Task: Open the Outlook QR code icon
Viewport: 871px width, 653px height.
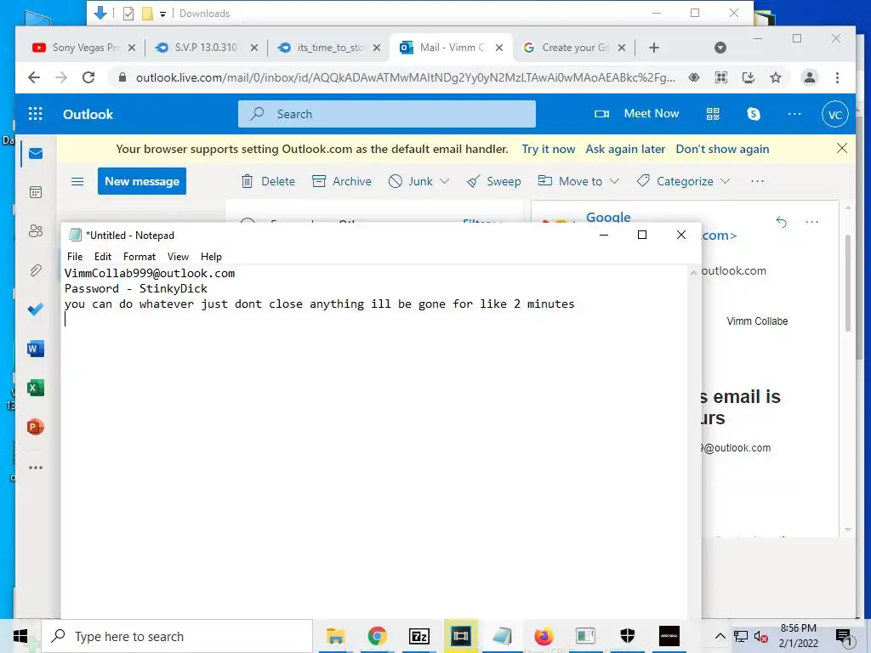Action: 713,114
